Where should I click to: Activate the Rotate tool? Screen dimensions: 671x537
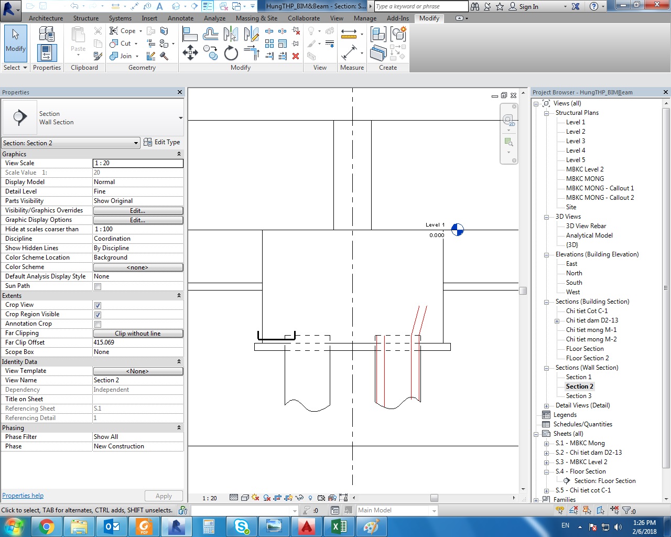231,53
